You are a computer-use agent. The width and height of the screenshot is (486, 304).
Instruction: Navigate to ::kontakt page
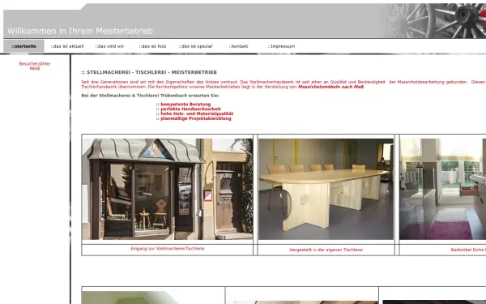238,46
